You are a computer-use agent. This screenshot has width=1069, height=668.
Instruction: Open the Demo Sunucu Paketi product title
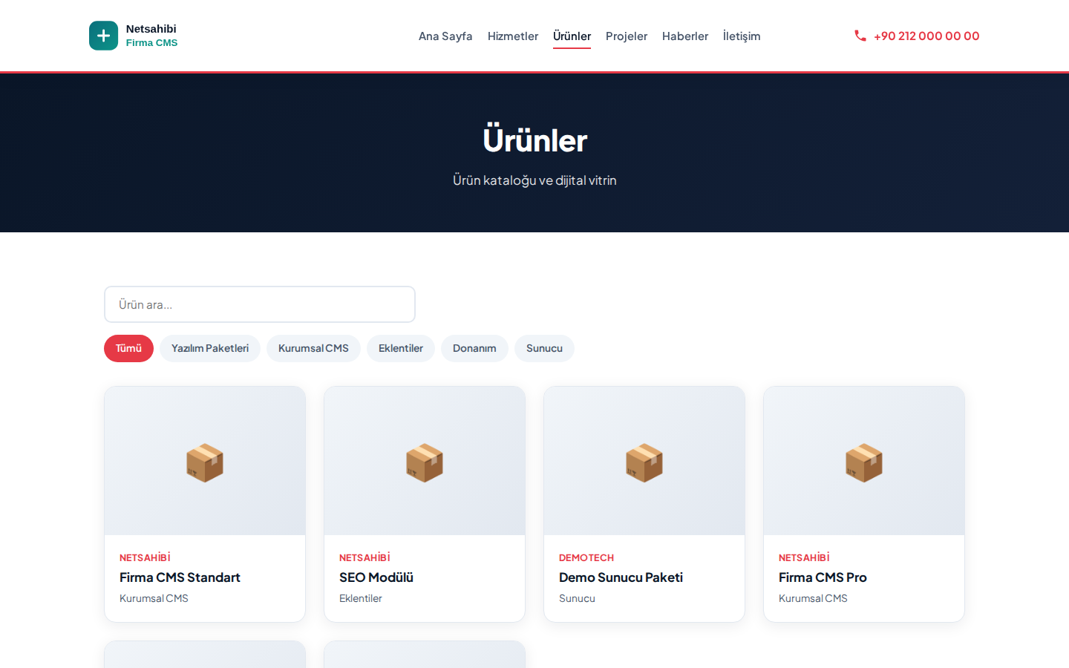pos(621,577)
